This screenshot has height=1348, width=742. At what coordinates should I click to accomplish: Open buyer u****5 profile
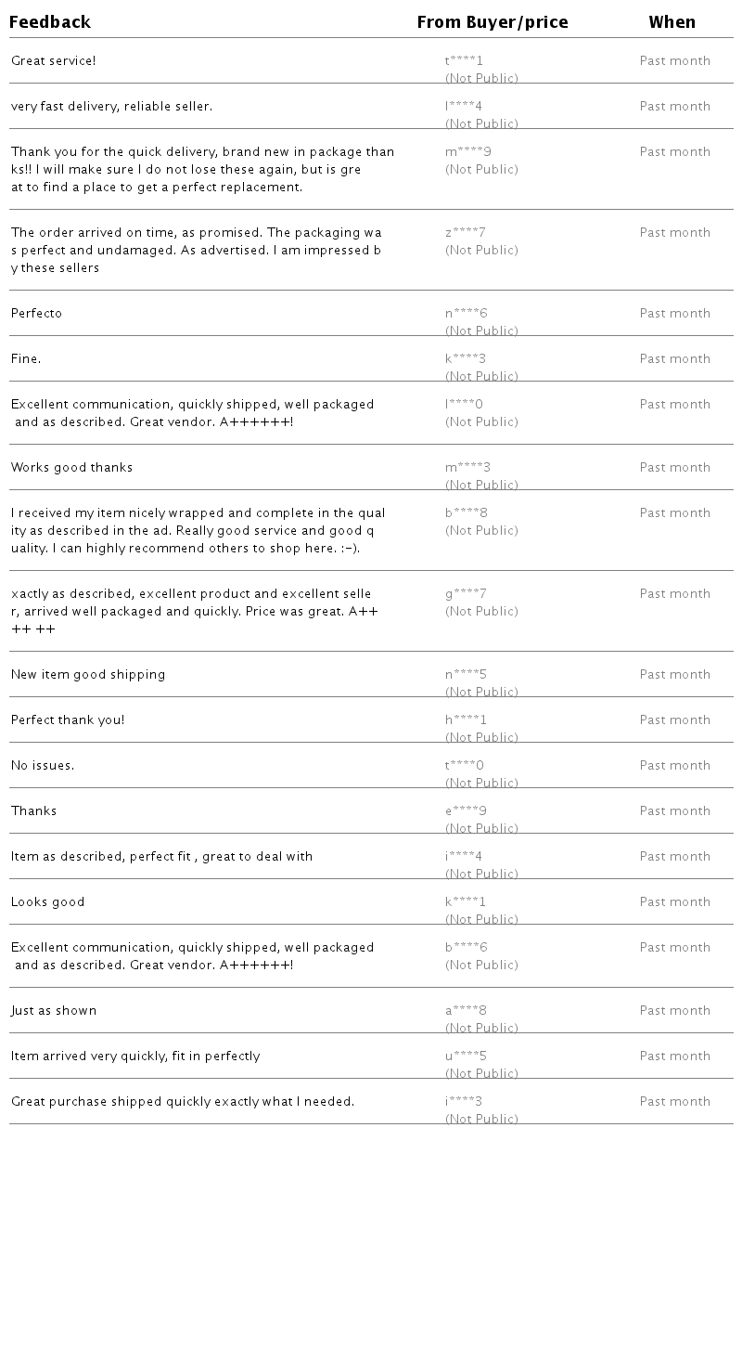466,1056
